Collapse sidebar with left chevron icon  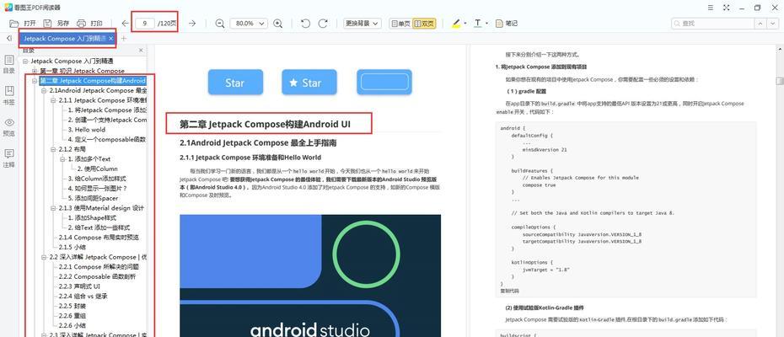[9, 38]
